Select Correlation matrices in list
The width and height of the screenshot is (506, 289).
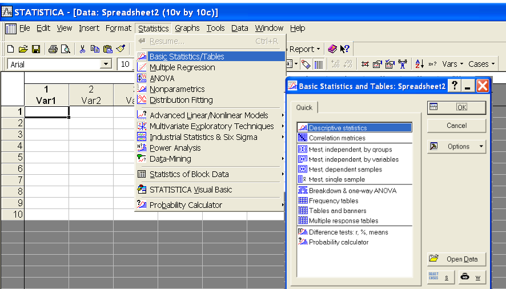click(354, 138)
